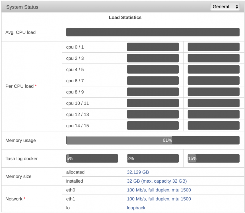
Task: Click the lo interface label
Action: tap(68, 208)
